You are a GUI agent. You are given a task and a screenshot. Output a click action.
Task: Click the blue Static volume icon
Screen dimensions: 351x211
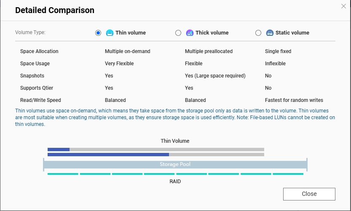[x=270, y=33]
